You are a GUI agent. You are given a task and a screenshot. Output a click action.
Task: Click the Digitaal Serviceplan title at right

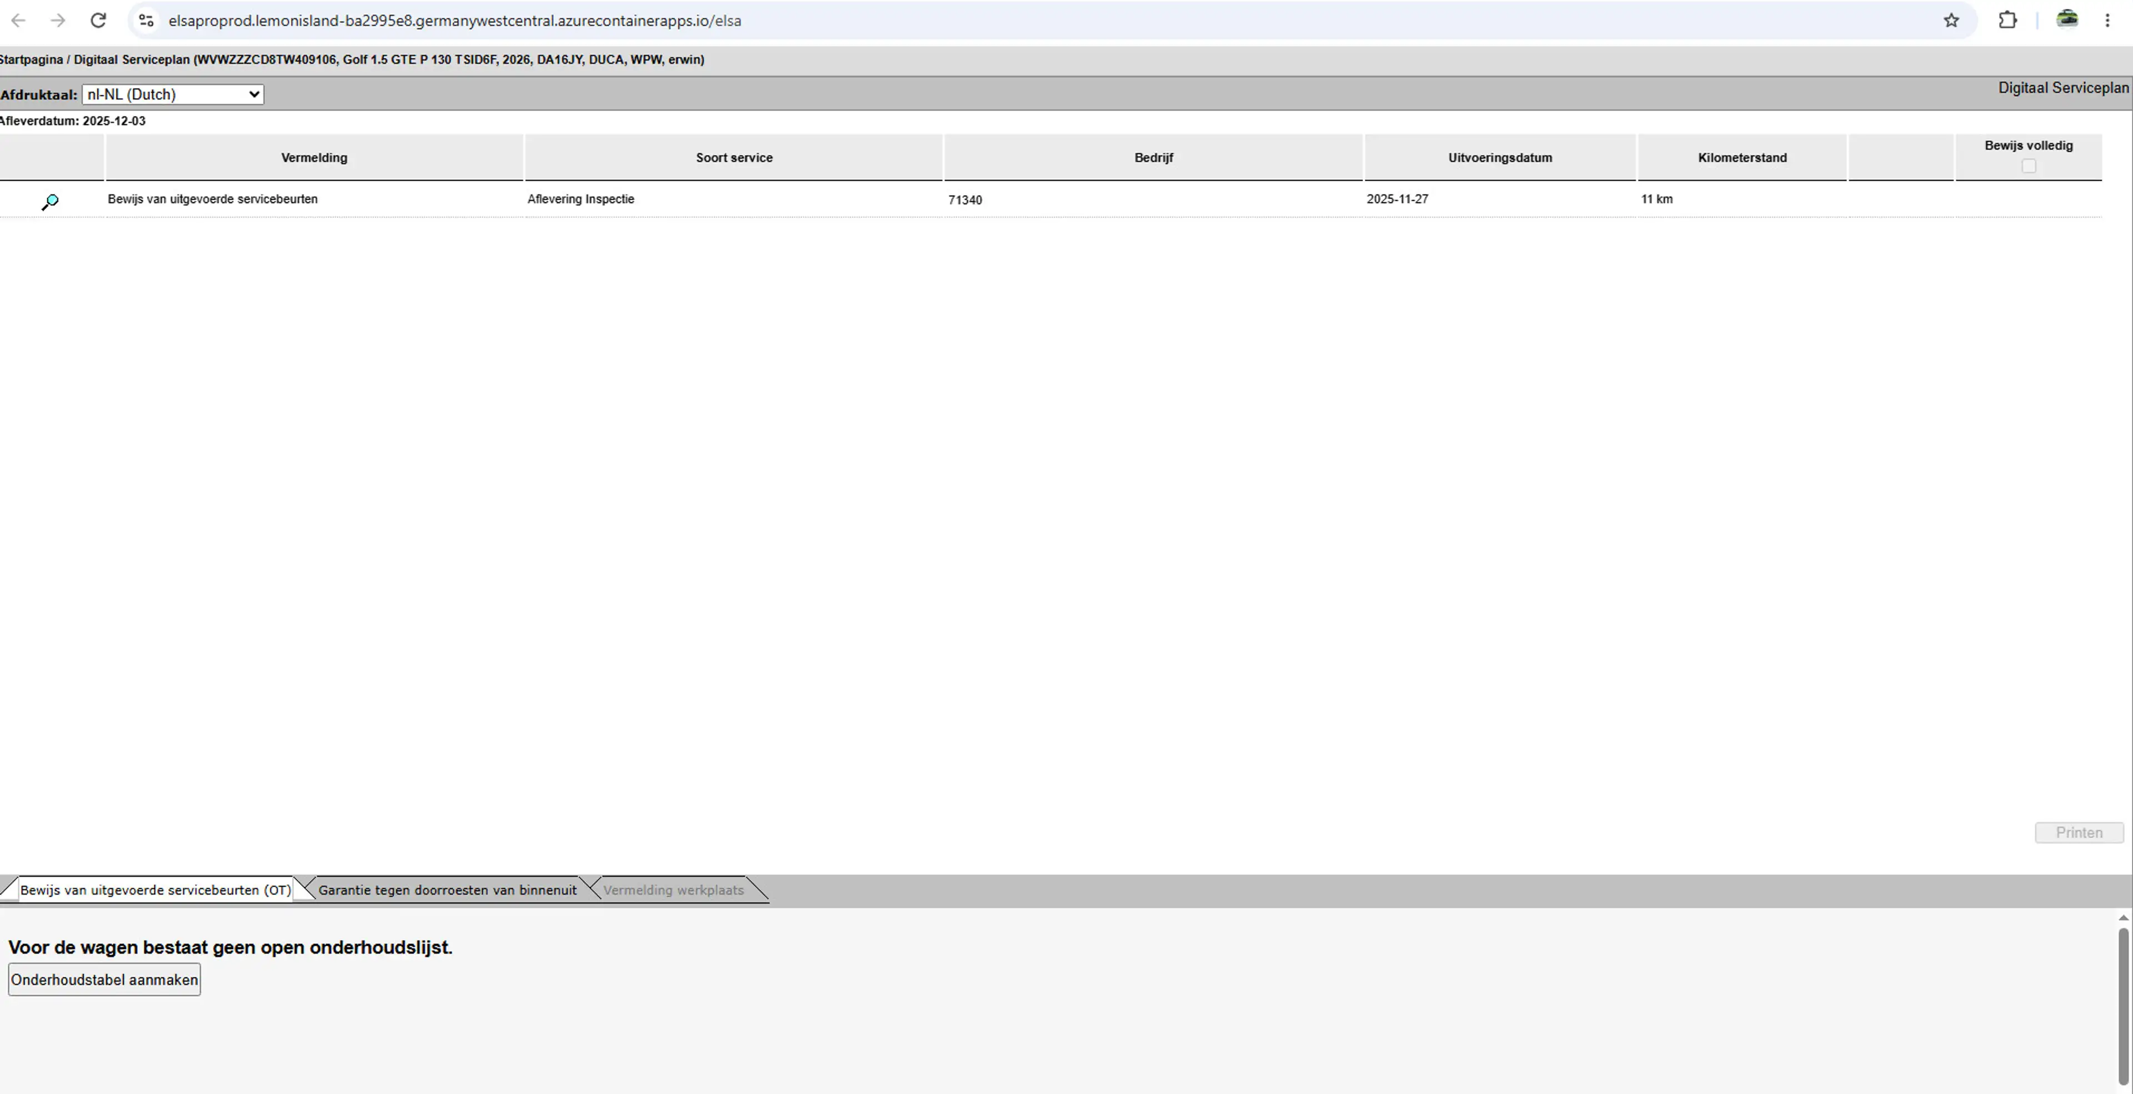2062,88
